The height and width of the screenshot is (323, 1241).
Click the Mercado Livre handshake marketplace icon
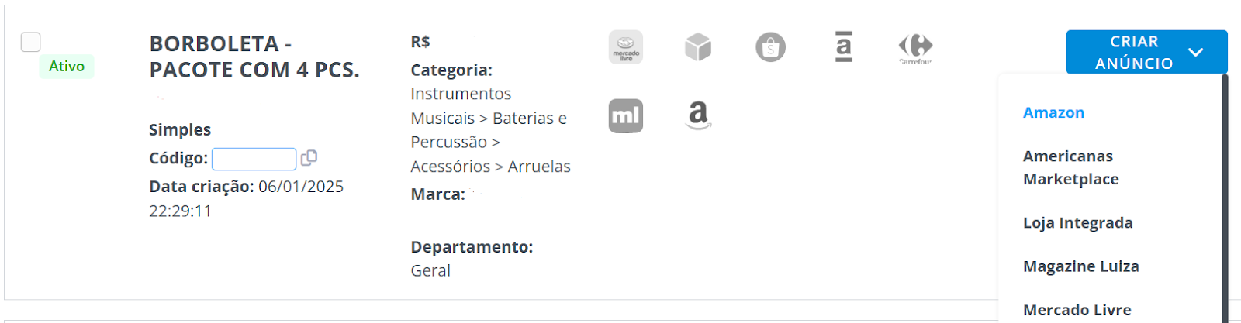click(x=625, y=47)
